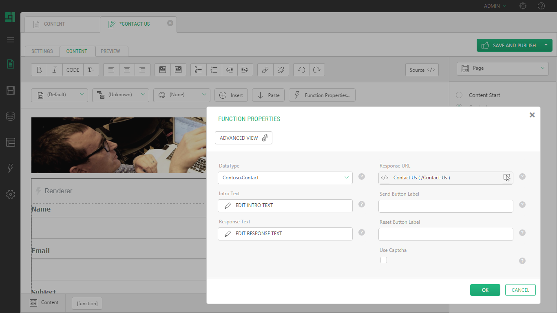Open the Data section database icon

[x=11, y=117]
